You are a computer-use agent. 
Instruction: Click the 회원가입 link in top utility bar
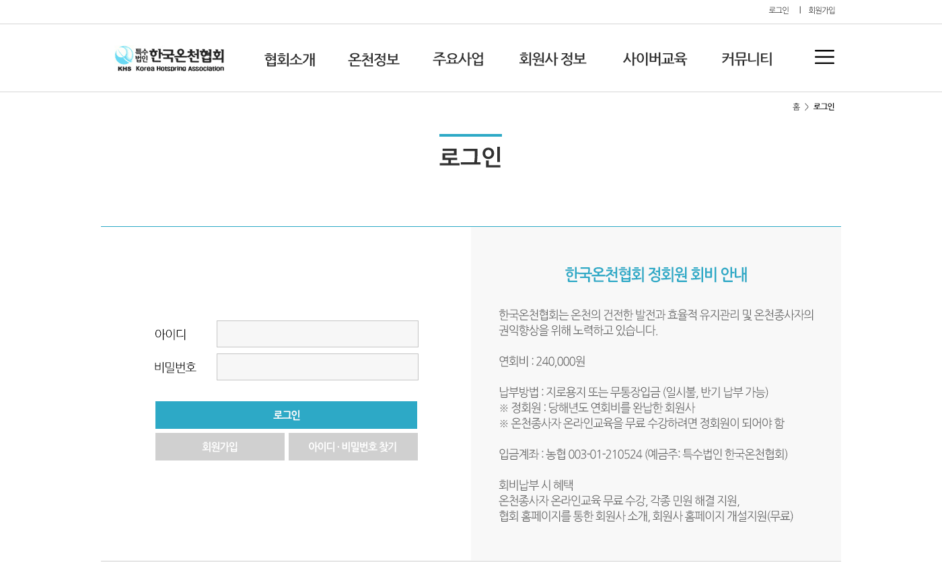pyautogui.click(x=822, y=11)
